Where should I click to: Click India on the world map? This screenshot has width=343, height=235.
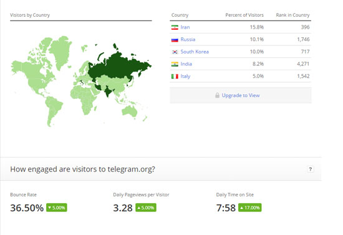pos(108,91)
